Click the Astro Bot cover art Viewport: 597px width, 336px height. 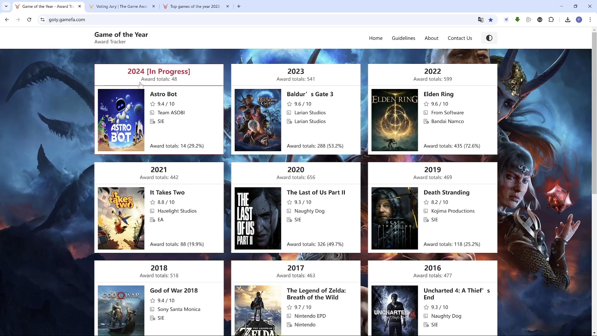pos(121,120)
